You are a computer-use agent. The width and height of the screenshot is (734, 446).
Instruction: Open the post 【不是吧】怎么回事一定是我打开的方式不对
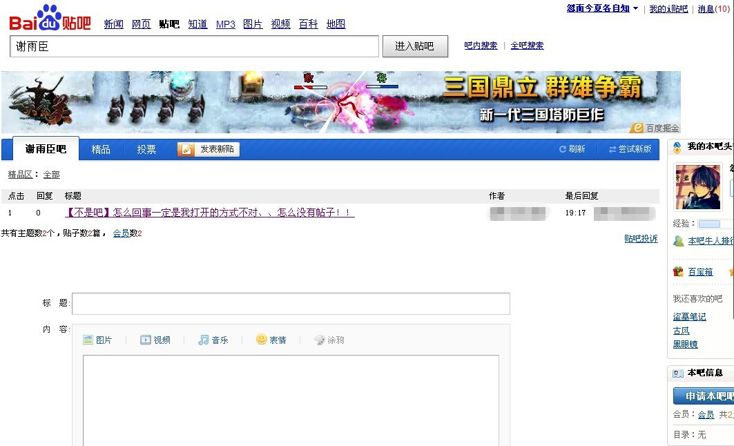[210, 213]
